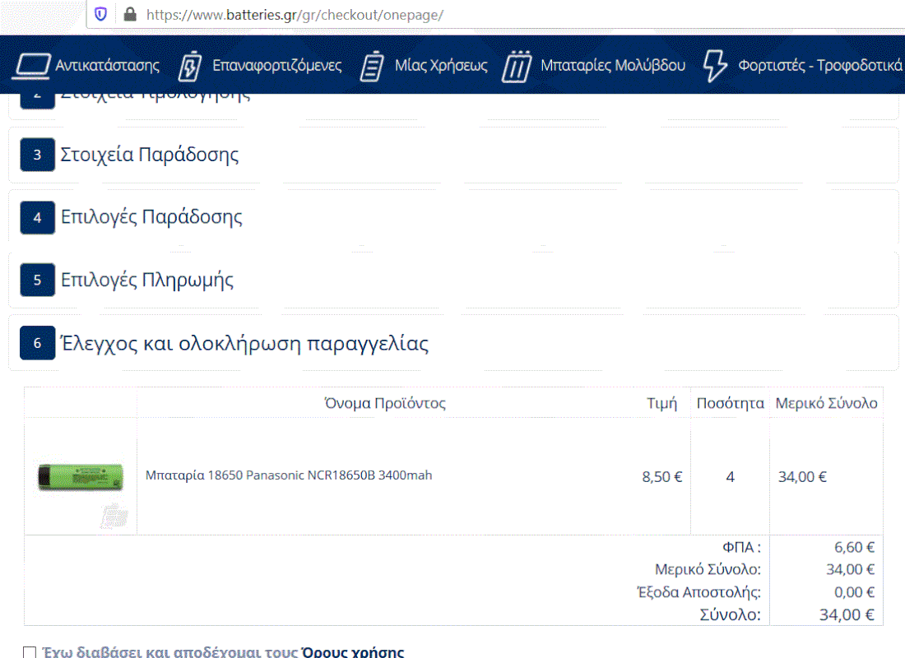Open the Μπαταρίες Μολύβδου menu
The height and width of the screenshot is (658, 905).
[613, 65]
